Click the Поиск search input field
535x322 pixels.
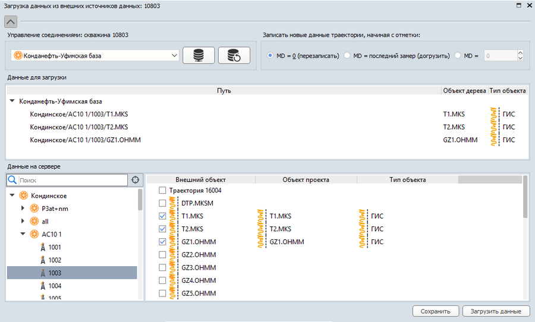pos(71,180)
